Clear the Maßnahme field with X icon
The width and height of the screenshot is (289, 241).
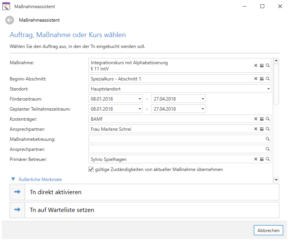tap(256, 65)
